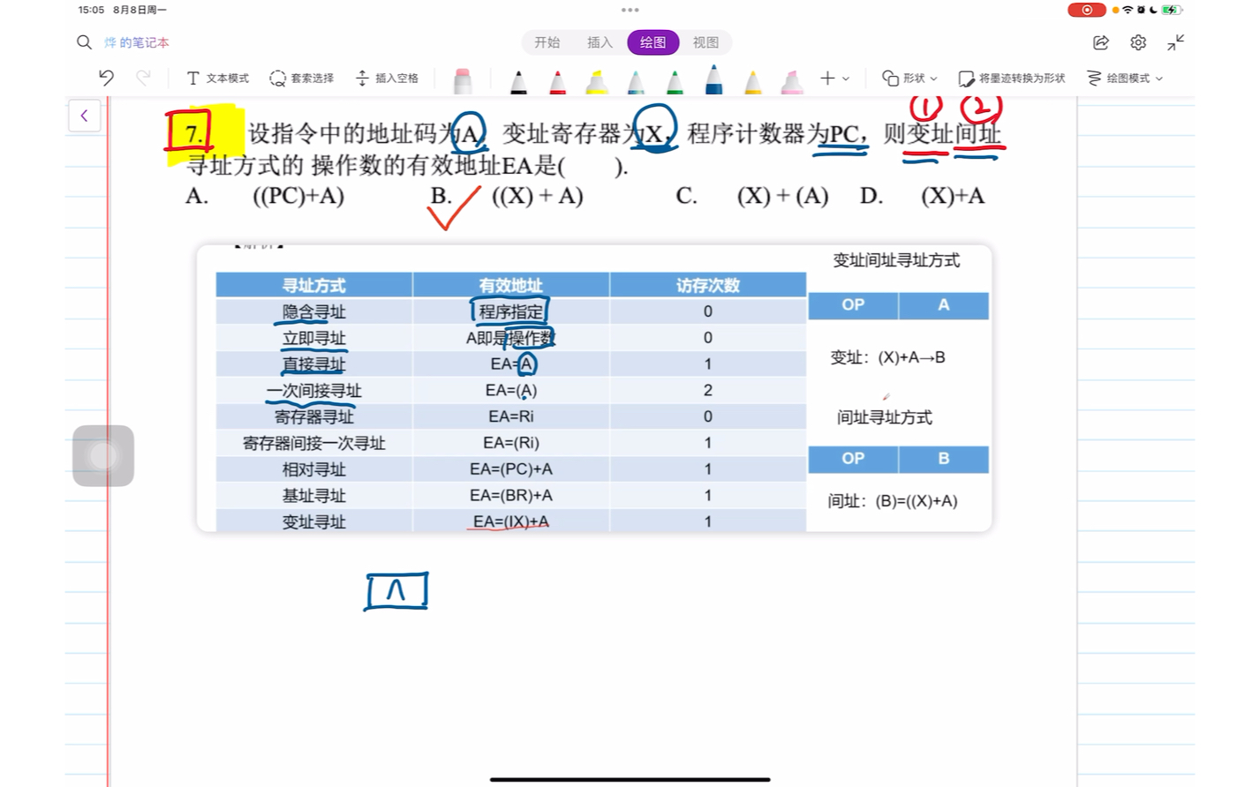Open the 形状 shapes dropdown
Screen dimensions: 1260x787
(909, 78)
